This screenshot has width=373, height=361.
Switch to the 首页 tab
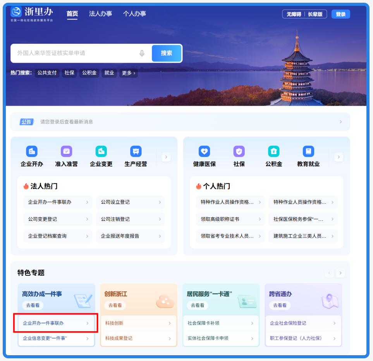(72, 14)
